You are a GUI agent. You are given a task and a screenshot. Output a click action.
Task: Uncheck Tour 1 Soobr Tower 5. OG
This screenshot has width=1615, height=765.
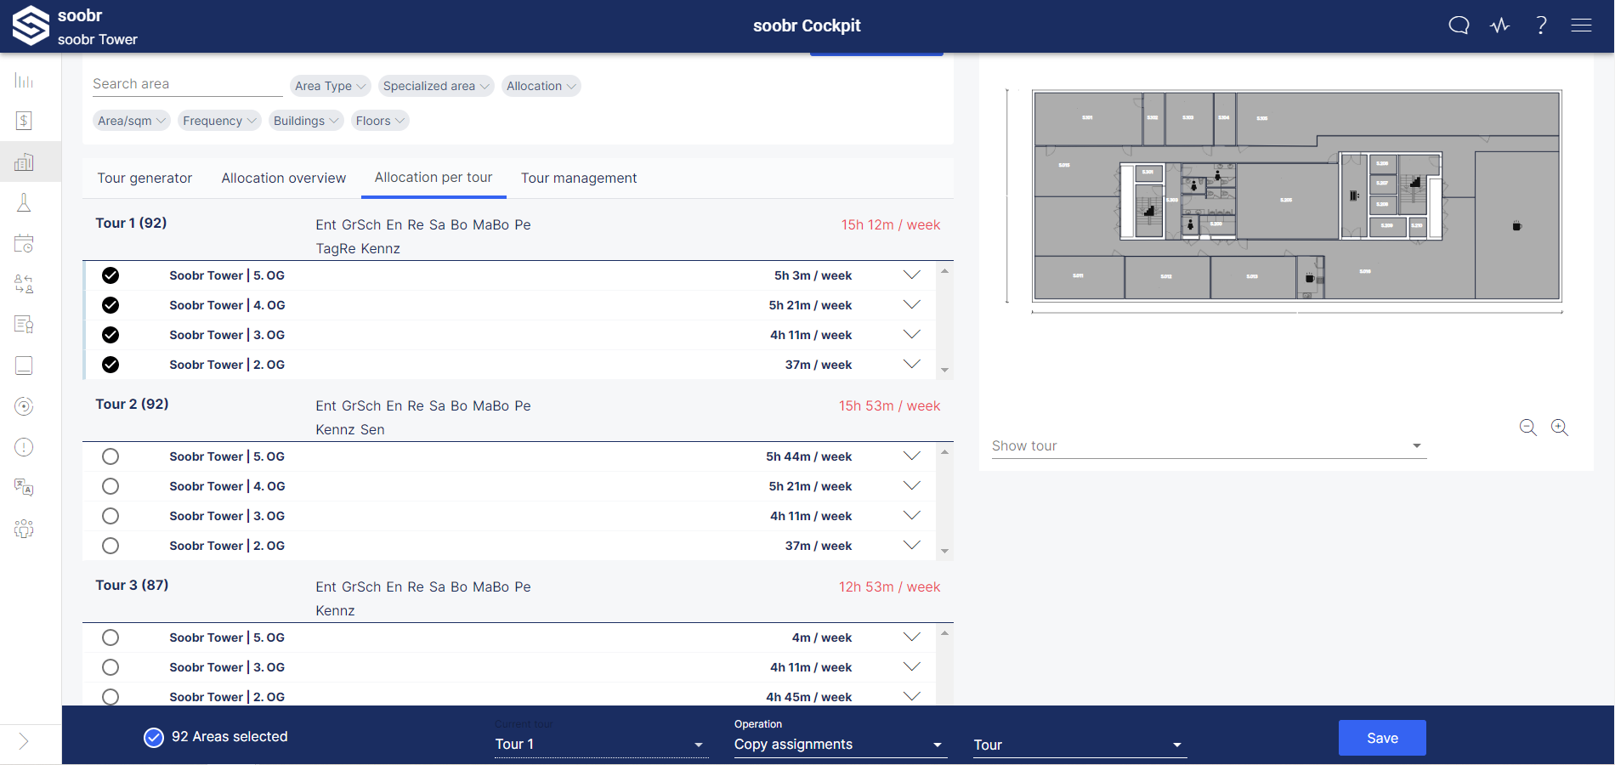(110, 275)
